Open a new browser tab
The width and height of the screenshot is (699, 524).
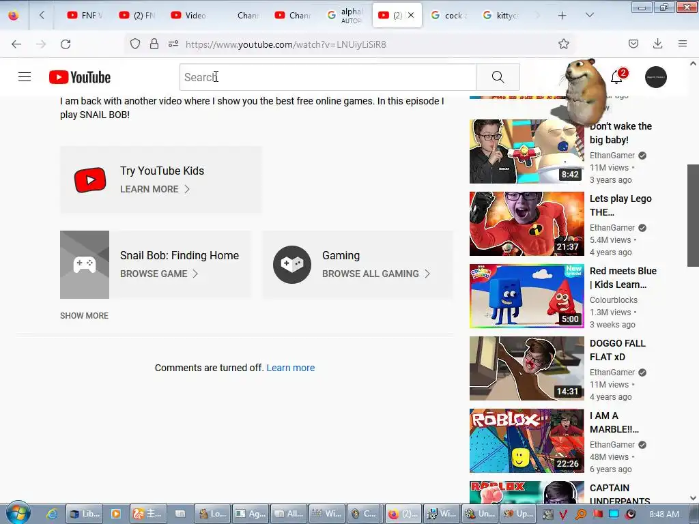tap(562, 16)
